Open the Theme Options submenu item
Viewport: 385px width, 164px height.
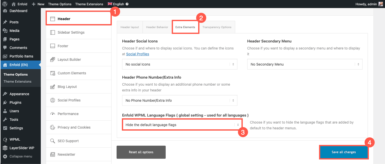point(16,74)
